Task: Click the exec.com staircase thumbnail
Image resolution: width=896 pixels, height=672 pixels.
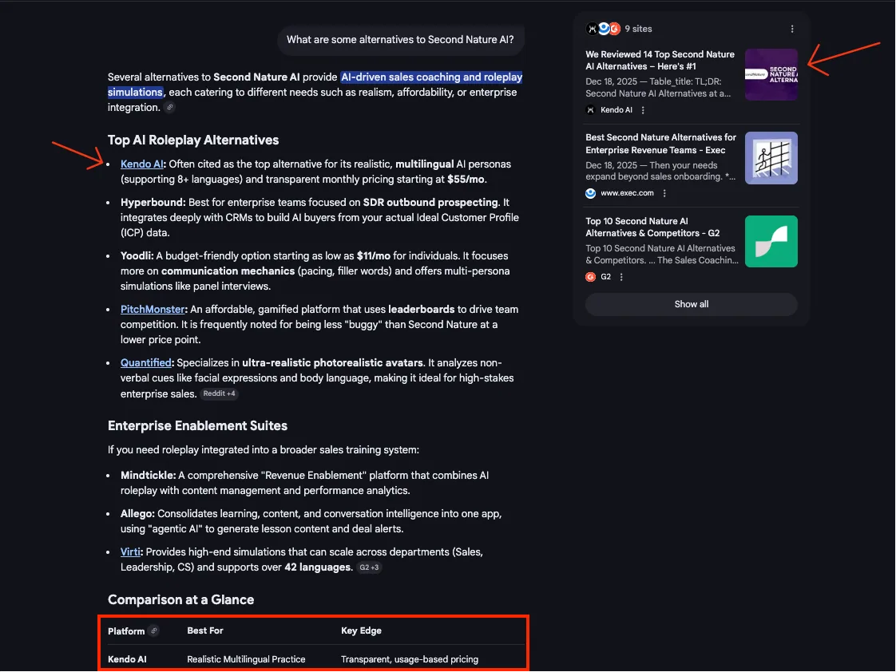Action: [x=771, y=158]
